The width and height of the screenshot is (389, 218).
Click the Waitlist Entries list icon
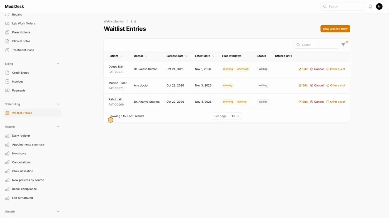tap(7, 113)
